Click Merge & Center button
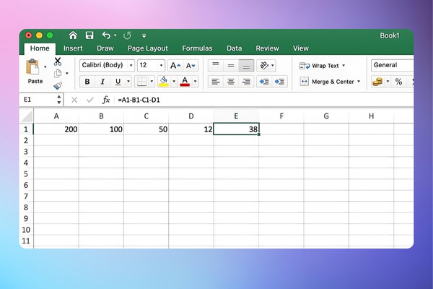Image resolution: width=433 pixels, height=289 pixels. pyautogui.click(x=327, y=82)
